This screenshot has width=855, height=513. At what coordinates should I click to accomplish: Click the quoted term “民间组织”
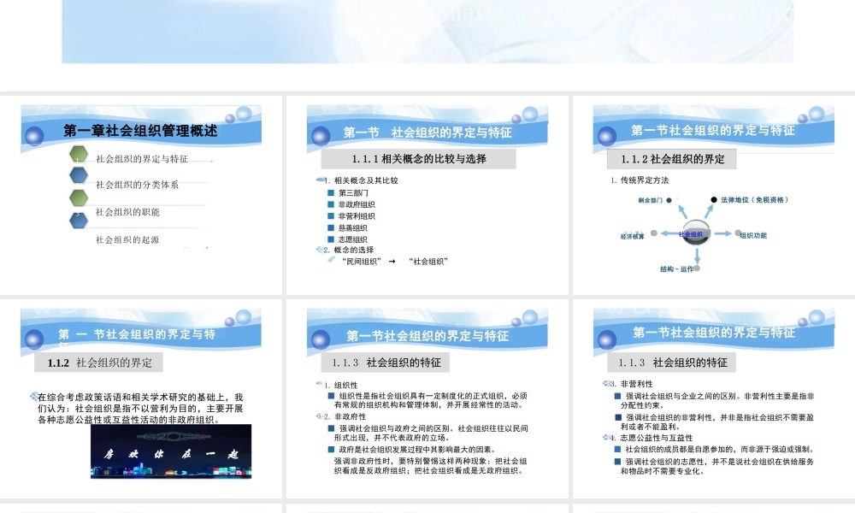pos(362,262)
